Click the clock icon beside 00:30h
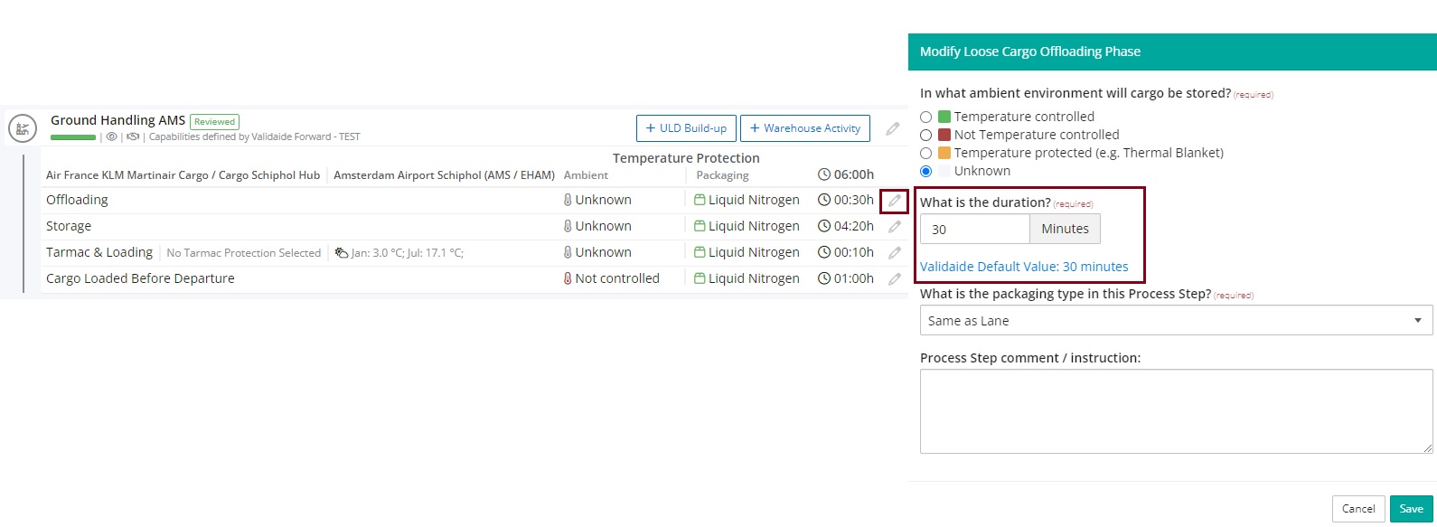1437x527 pixels. (823, 200)
